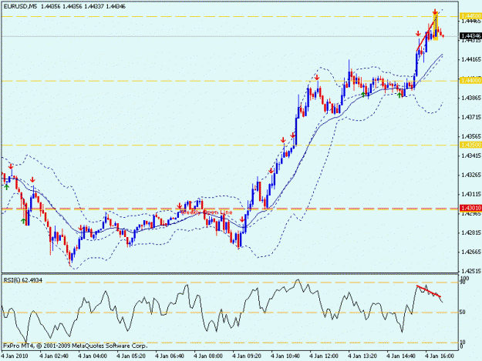Click the RSI scale value 90

(463, 282)
